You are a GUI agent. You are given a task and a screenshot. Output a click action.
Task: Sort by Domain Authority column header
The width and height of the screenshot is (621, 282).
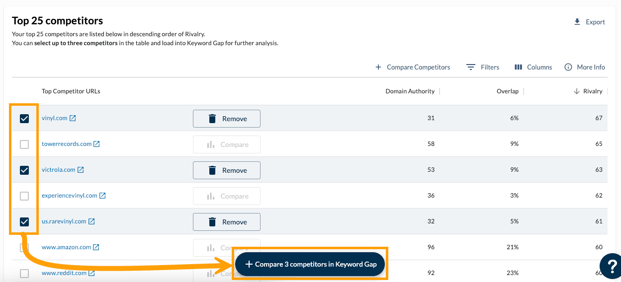(x=410, y=91)
